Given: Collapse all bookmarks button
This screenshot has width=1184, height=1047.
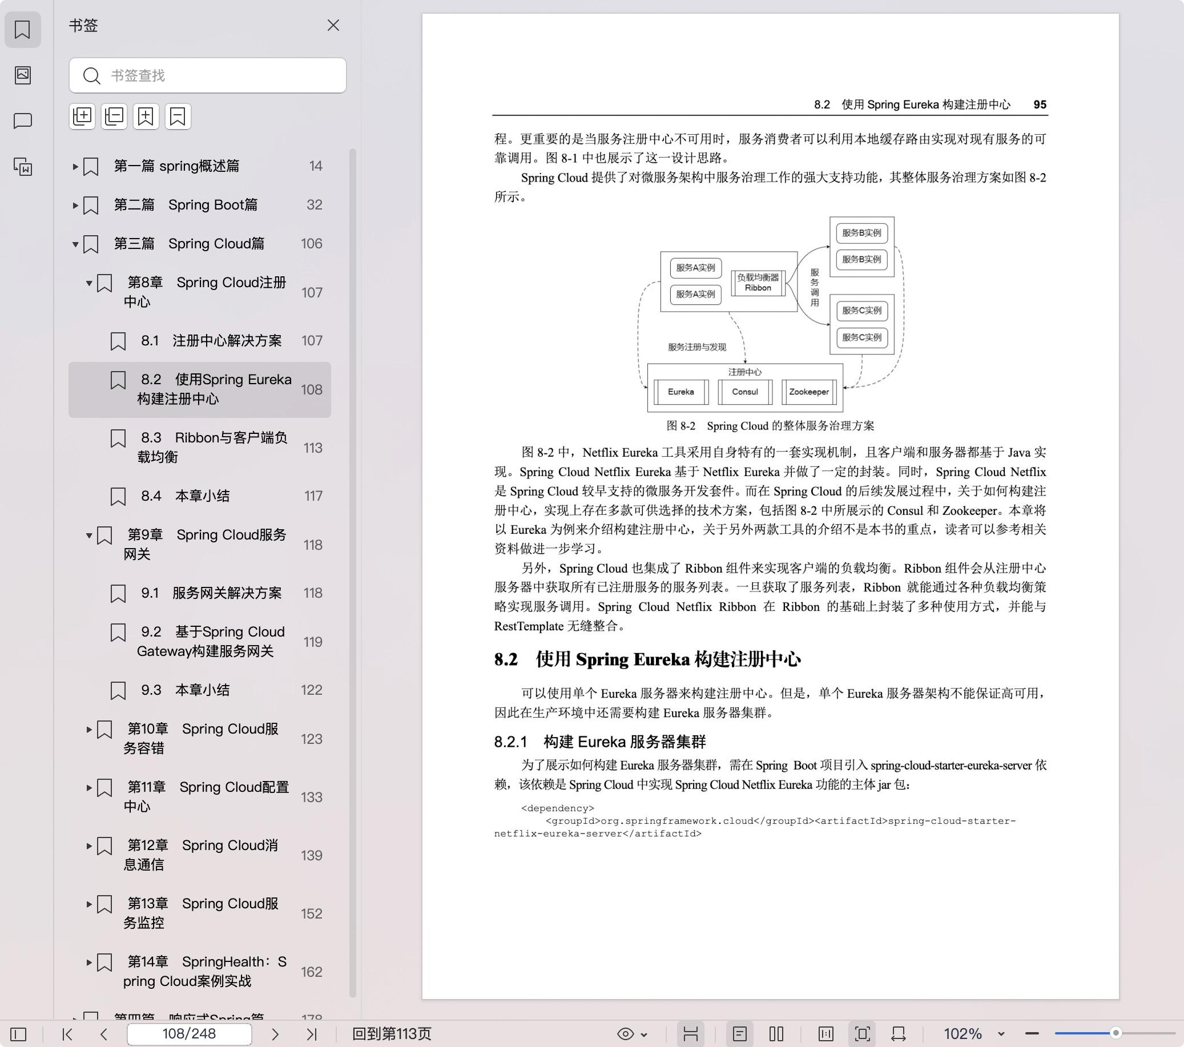Looking at the screenshot, I should (x=114, y=116).
